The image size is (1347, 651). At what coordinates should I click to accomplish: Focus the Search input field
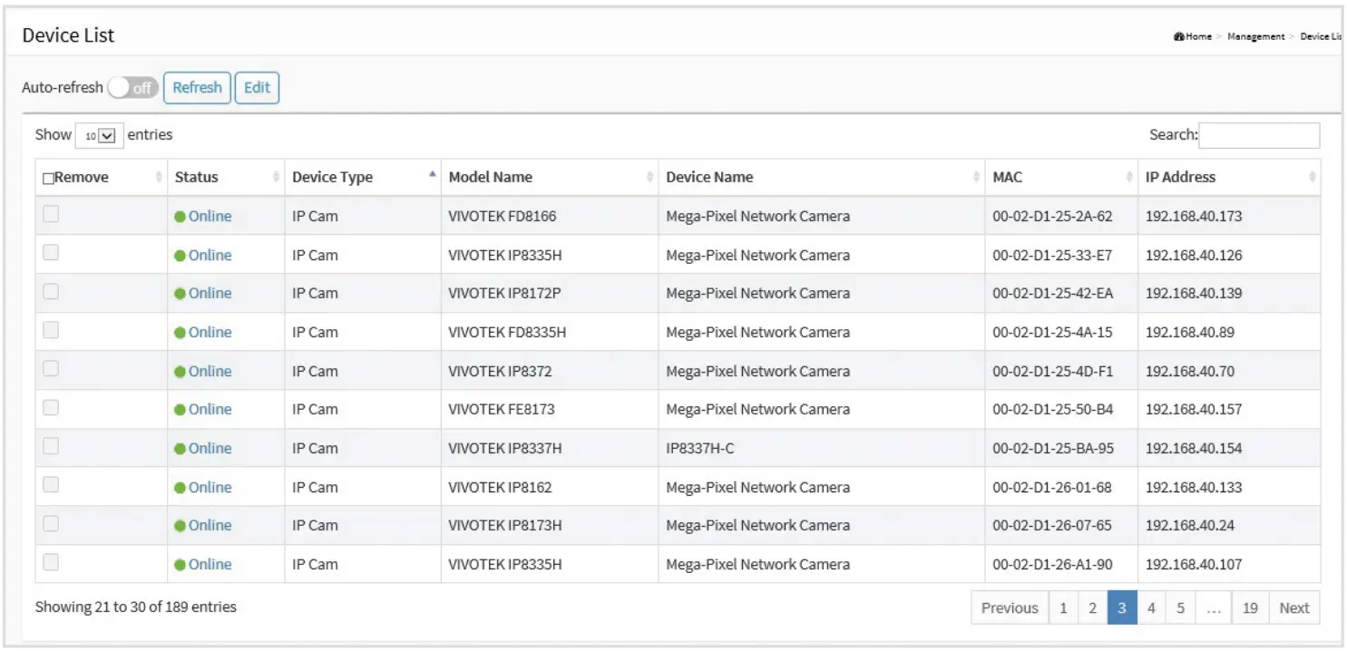[x=1259, y=135]
